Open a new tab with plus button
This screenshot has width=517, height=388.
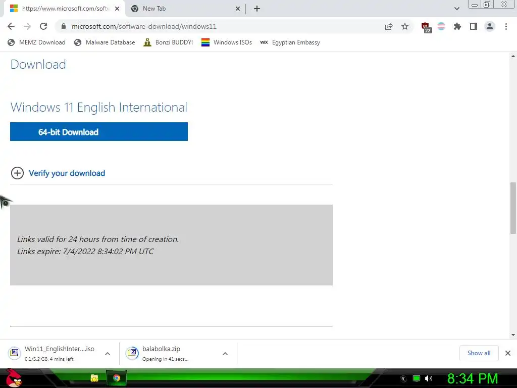(257, 9)
